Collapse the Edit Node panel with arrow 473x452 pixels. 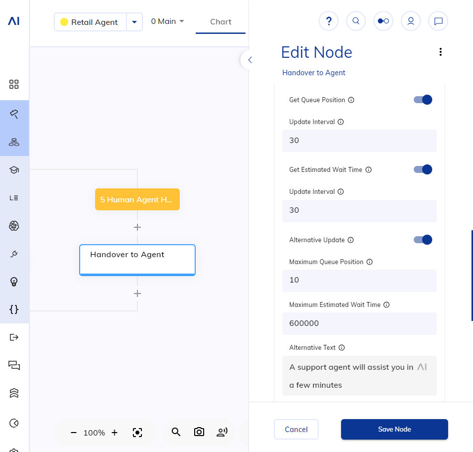pyautogui.click(x=250, y=60)
